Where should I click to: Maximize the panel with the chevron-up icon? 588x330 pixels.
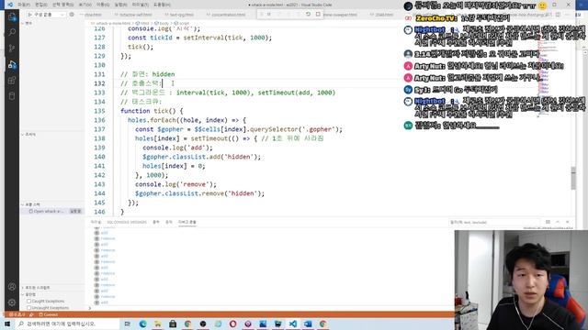558,222
